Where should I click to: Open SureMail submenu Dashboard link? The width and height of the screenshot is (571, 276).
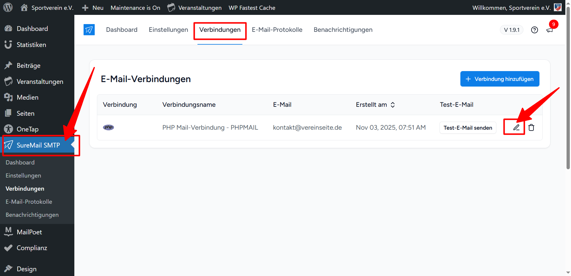pyautogui.click(x=20, y=162)
